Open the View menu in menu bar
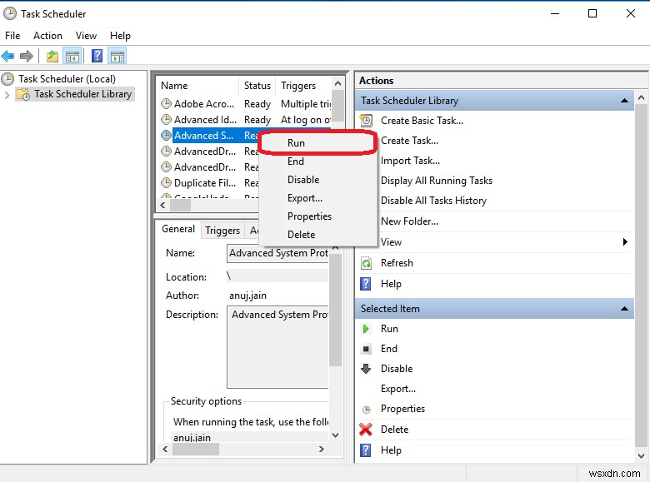This screenshot has height=482, width=650. (86, 36)
